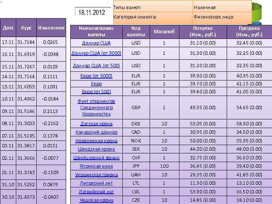Click the Курс column header
The image size is (272, 204).
pos(26,28)
